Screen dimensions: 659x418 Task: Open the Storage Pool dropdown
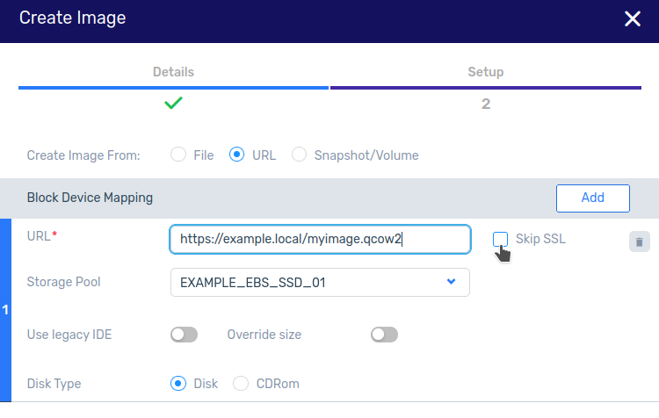[320, 282]
